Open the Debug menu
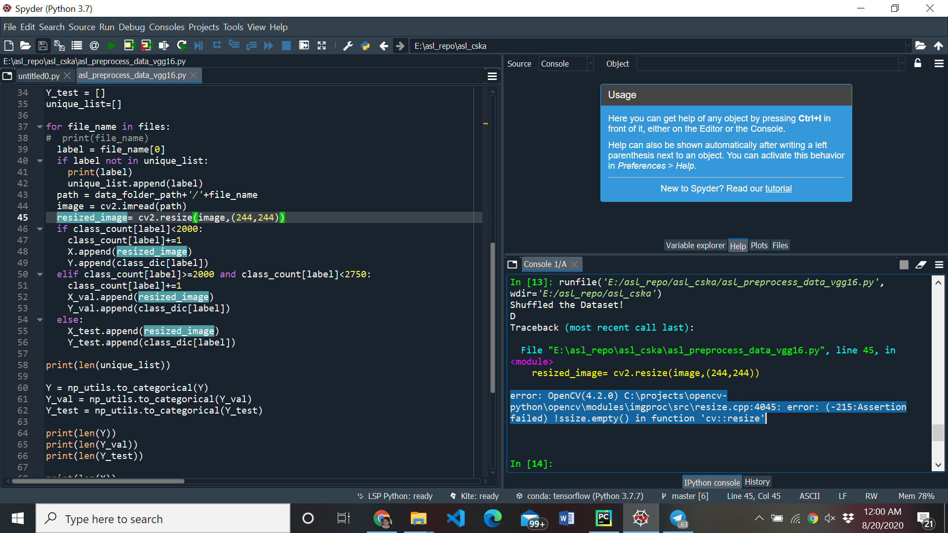 (131, 27)
